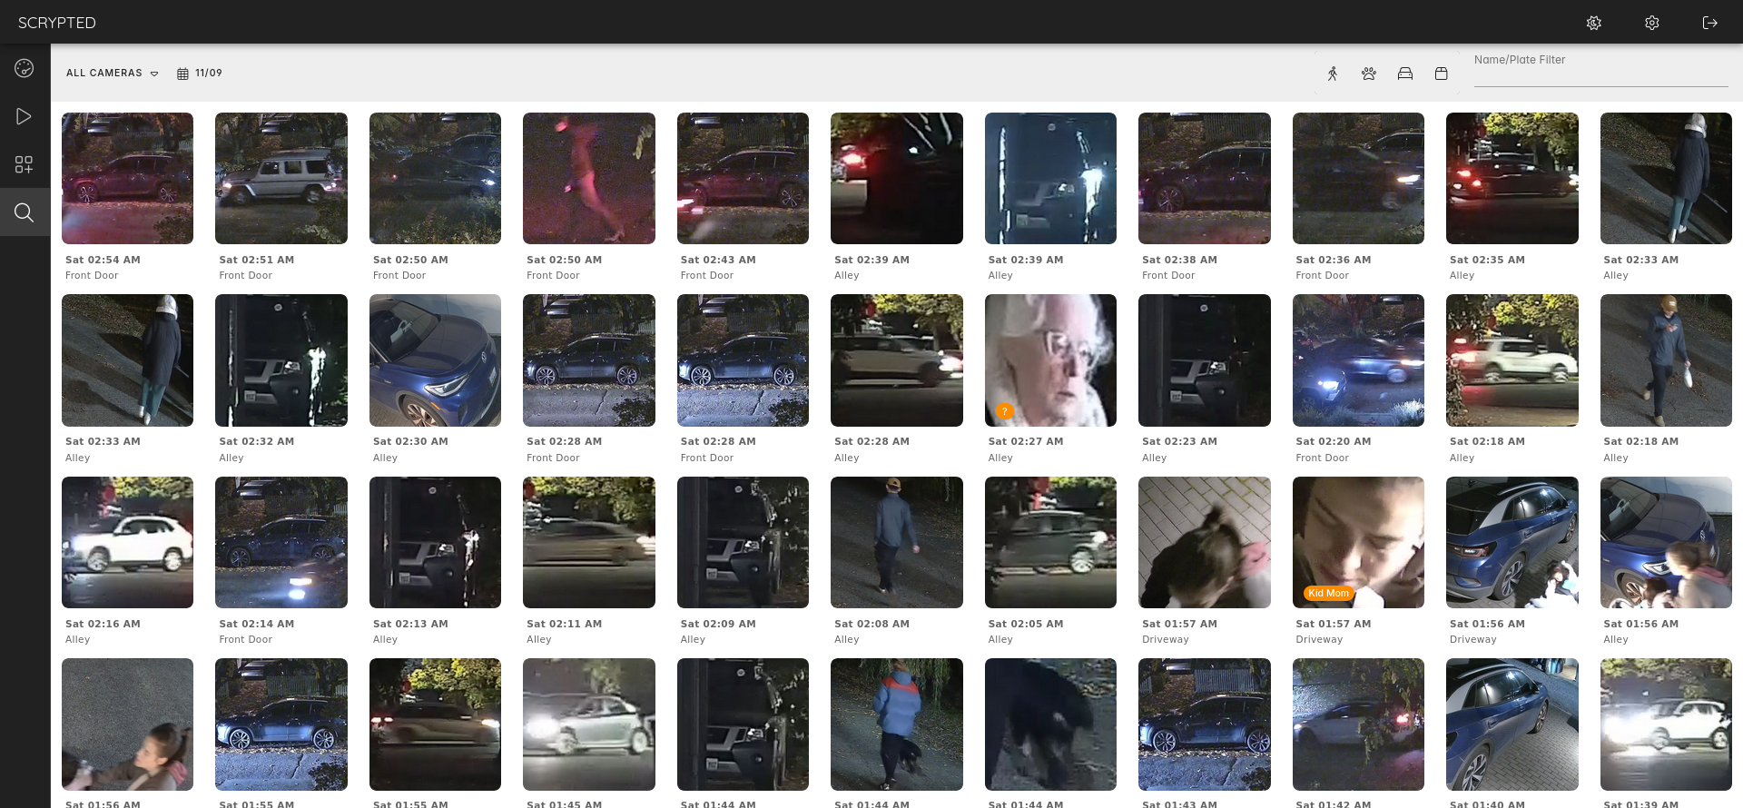
Task: Toggle the package detection filter
Action: (1442, 74)
